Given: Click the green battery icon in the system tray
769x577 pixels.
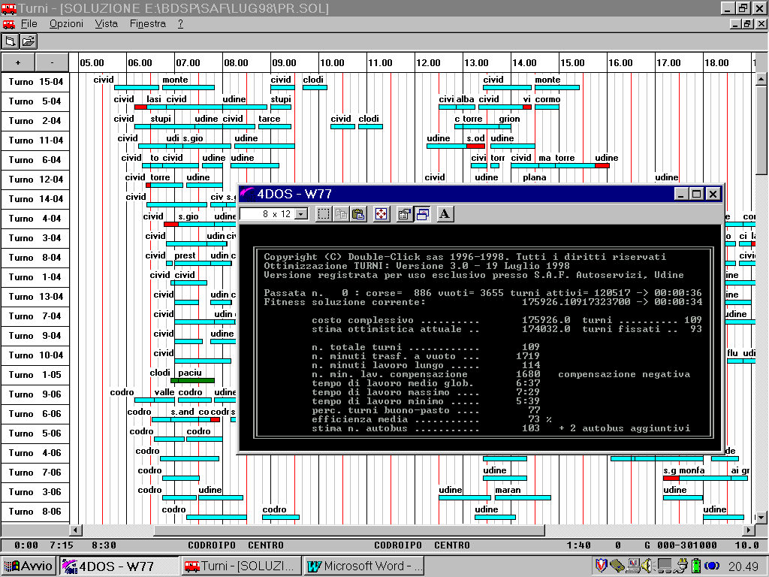Looking at the screenshot, I should click(696, 566).
